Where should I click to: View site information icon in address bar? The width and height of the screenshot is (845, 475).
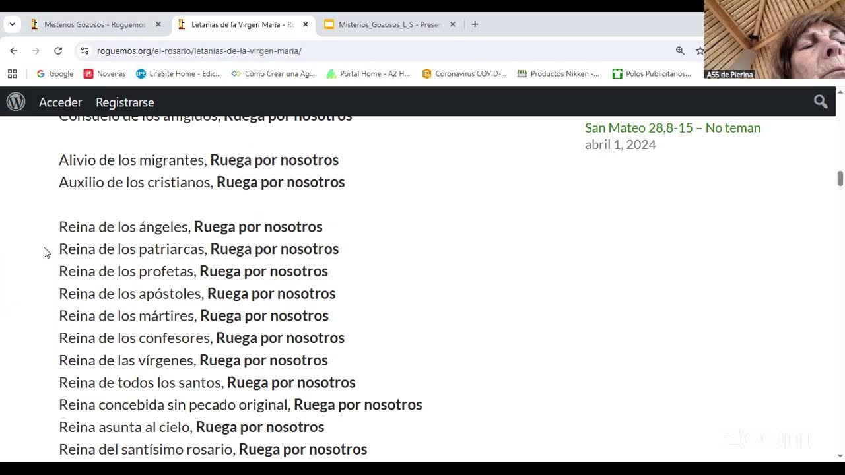click(84, 51)
